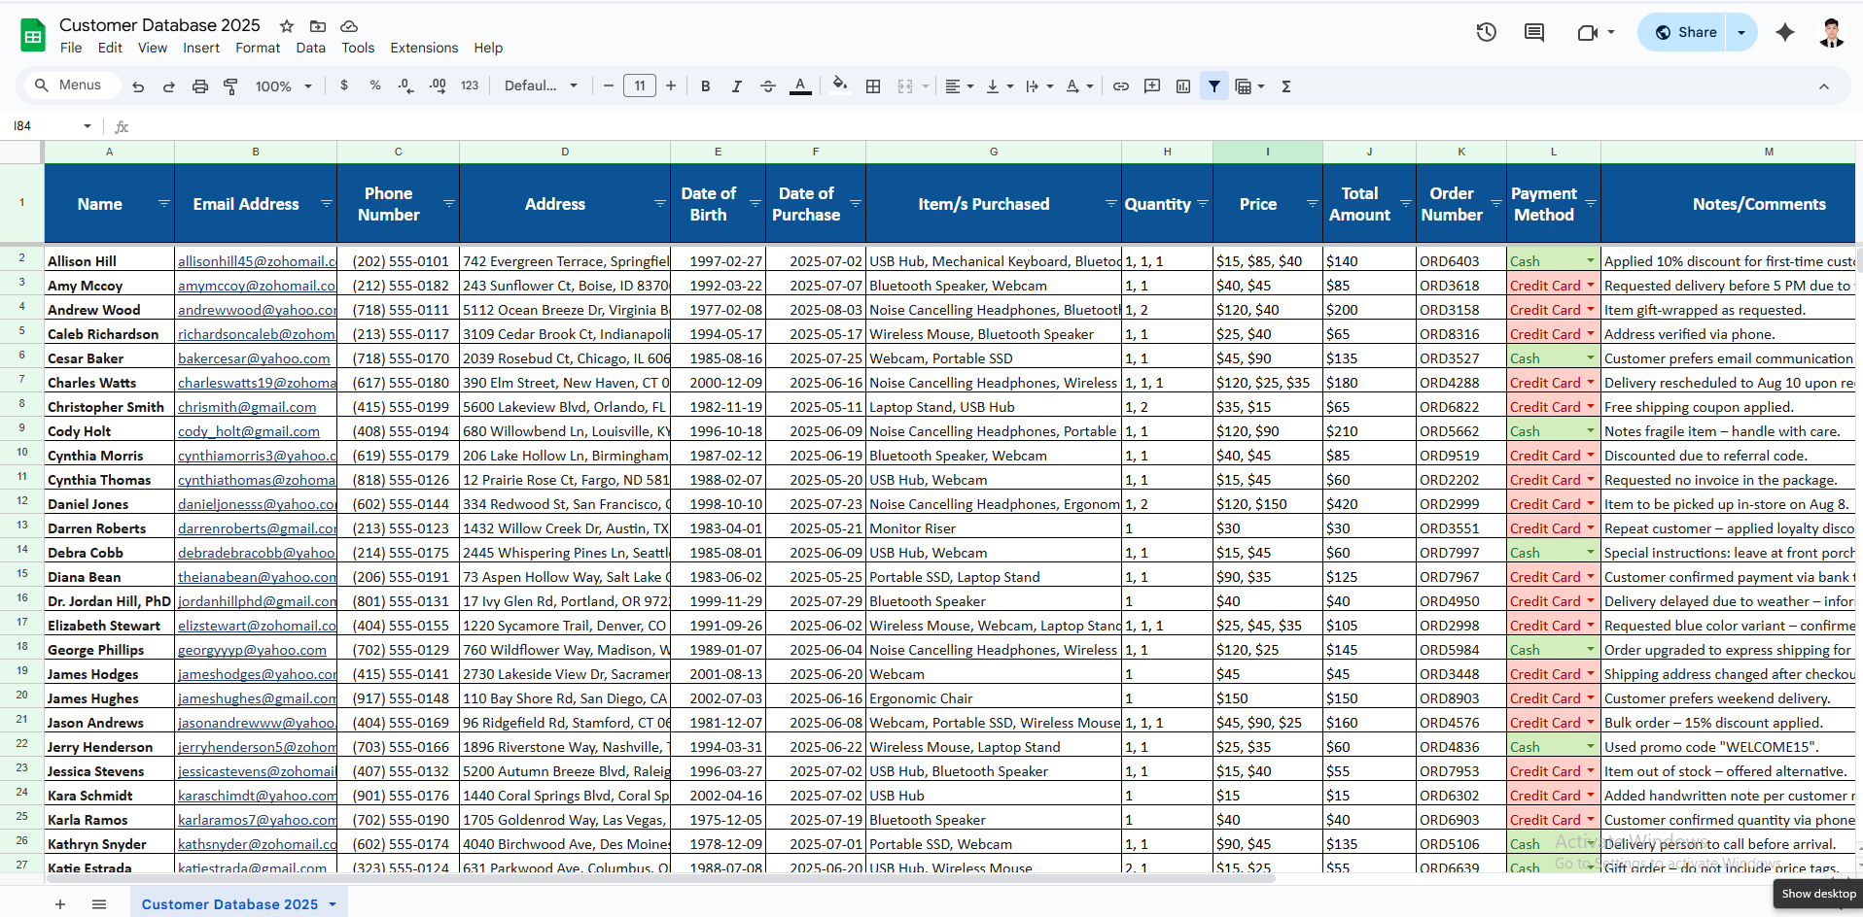1863x917 pixels.
Task: Toggle strikethrough formatting
Action: tap(768, 85)
